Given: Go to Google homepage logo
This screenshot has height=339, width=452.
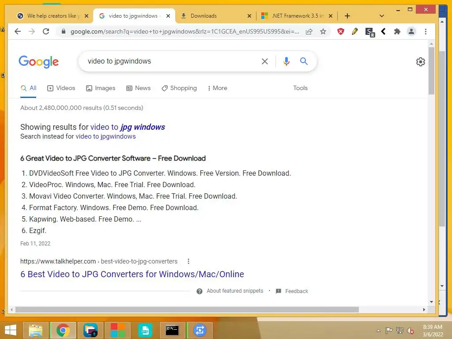Looking at the screenshot, I should pyautogui.click(x=39, y=62).
